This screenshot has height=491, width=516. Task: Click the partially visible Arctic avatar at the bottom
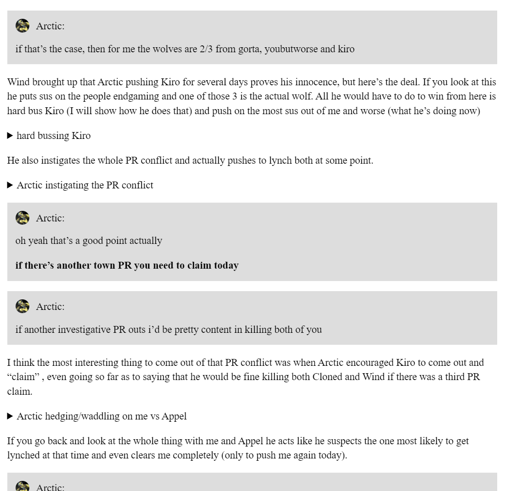tap(22, 486)
